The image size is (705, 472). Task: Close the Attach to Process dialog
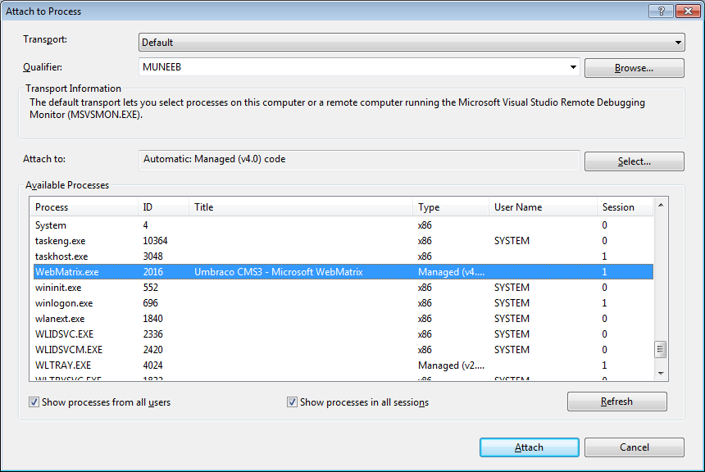pyautogui.click(x=688, y=11)
